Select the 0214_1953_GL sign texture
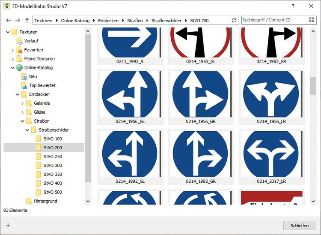The height and width of the screenshot is (235, 321). 201,46
